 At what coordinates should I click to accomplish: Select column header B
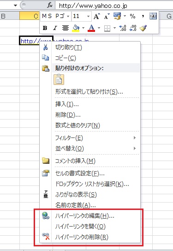pyautogui.click(x=10, y=16)
